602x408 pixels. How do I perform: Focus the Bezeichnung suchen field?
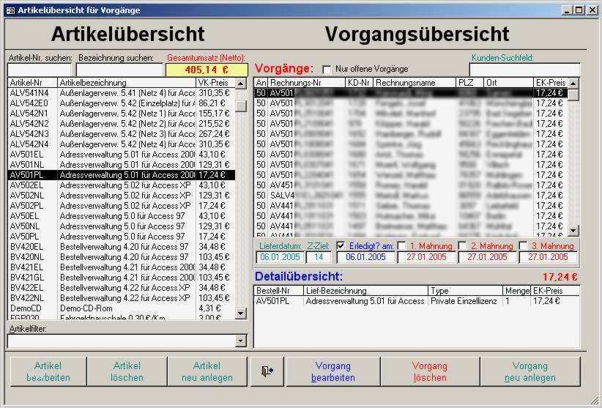point(120,70)
